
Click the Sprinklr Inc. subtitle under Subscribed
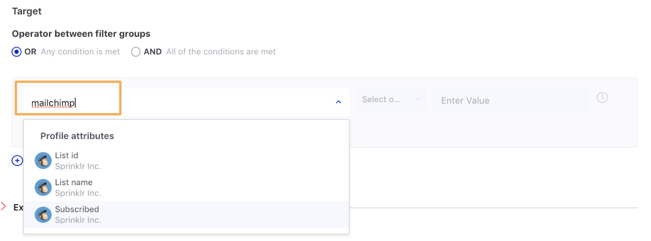coord(78,220)
